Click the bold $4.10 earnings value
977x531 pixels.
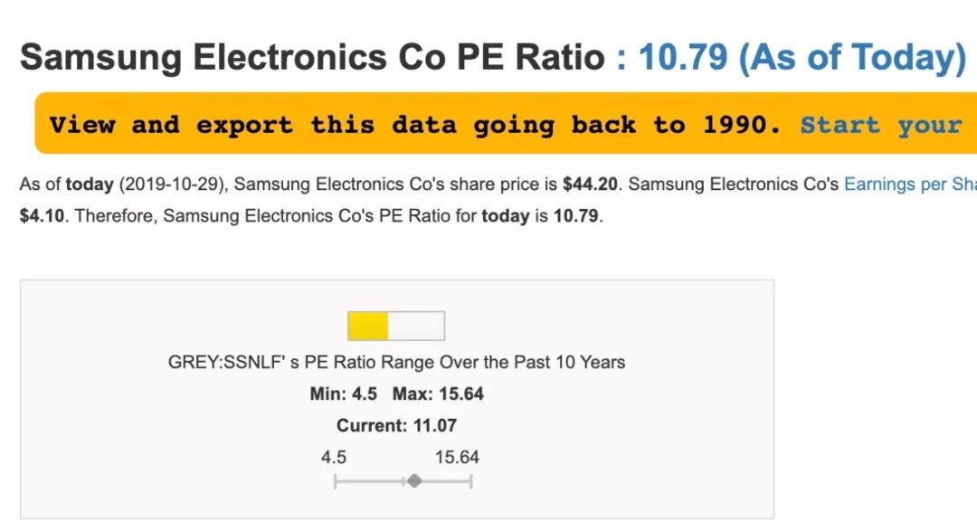(x=42, y=216)
